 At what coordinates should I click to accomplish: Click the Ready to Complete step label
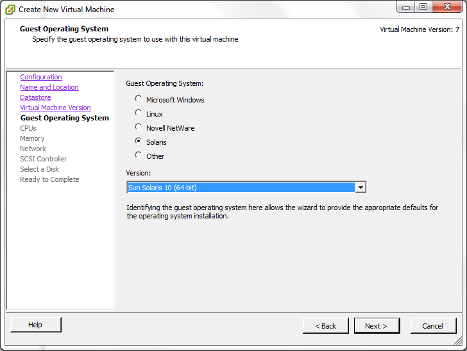click(x=50, y=180)
